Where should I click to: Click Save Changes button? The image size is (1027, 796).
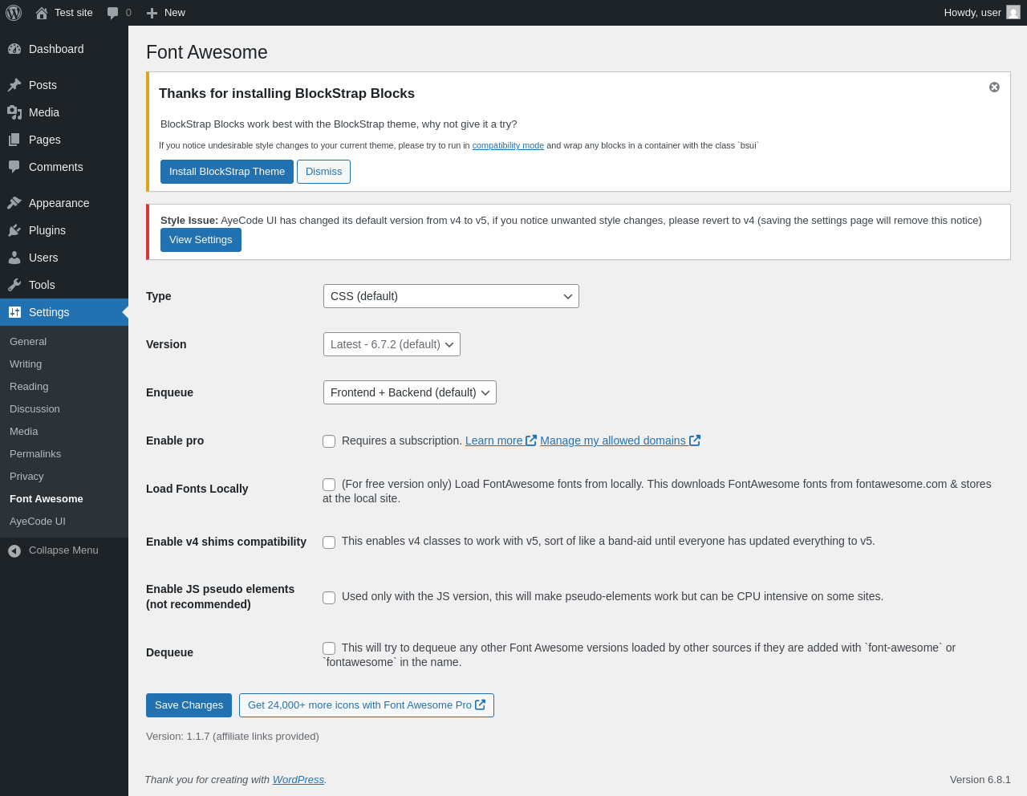[189, 705]
